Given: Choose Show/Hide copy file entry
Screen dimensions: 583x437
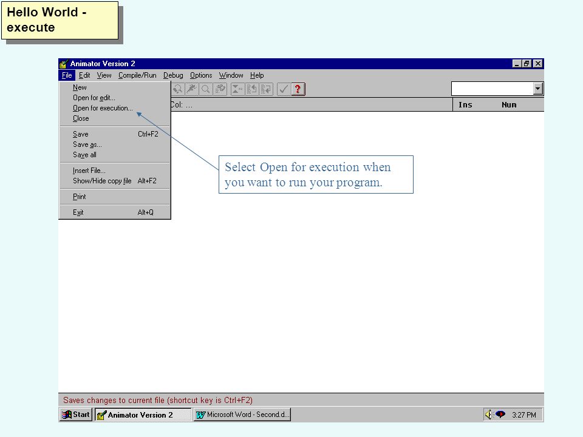Looking at the screenshot, I should pos(115,181).
